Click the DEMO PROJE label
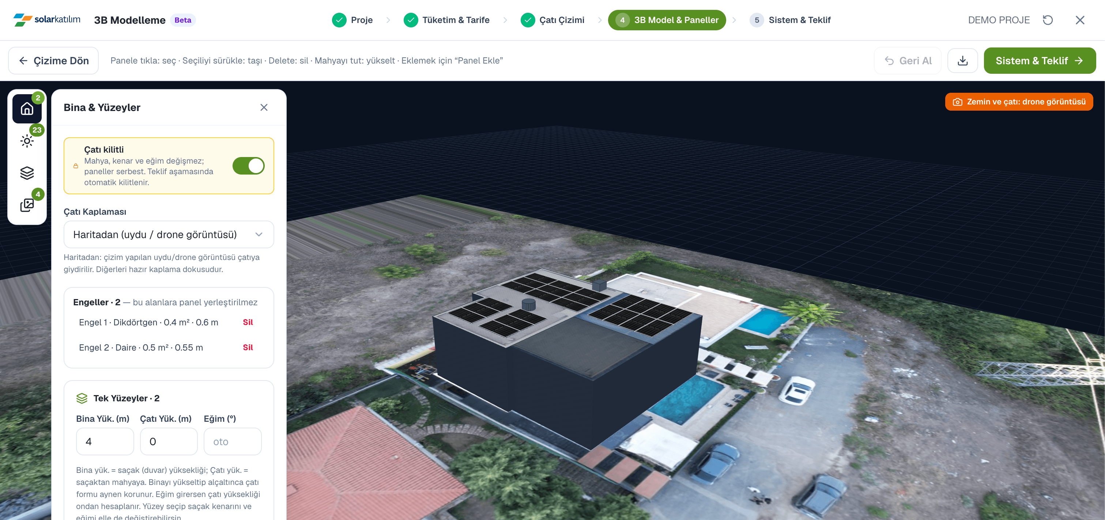The height and width of the screenshot is (520, 1105). [999, 20]
